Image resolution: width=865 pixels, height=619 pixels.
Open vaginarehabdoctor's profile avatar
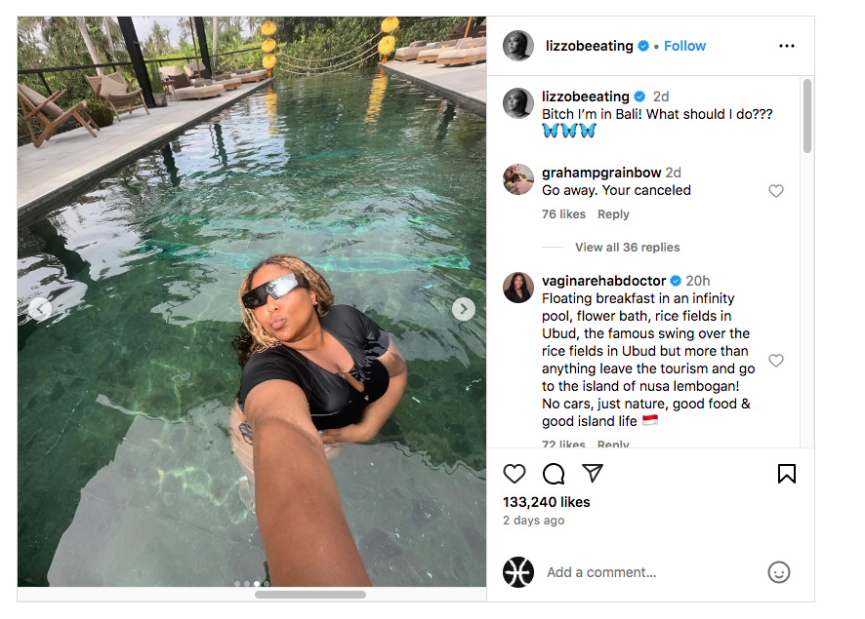pos(518,288)
